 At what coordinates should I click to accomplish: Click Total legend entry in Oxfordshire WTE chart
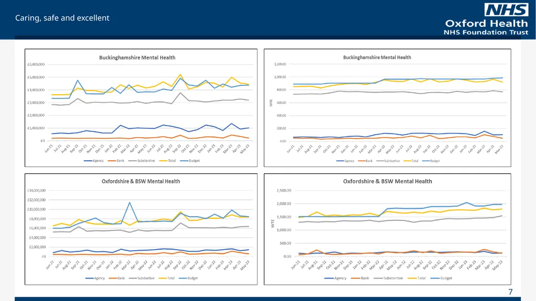tap(416, 278)
